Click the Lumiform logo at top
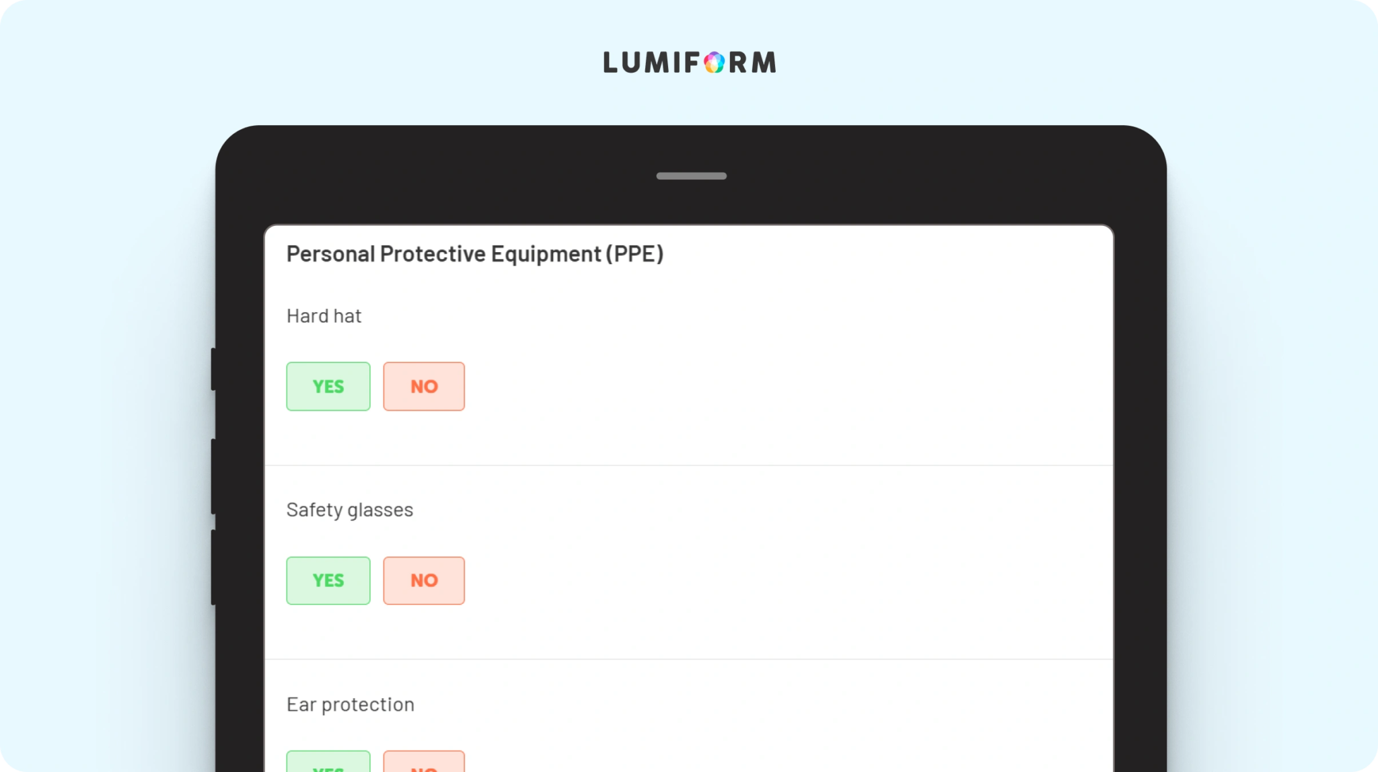The image size is (1378, 772). coord(690,63)
